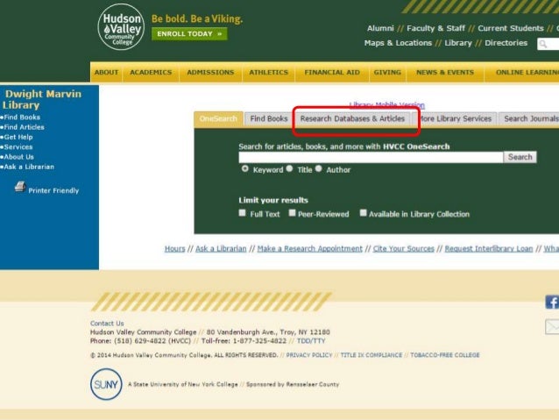Open the Search Journals tab

[x=529, y=119]
